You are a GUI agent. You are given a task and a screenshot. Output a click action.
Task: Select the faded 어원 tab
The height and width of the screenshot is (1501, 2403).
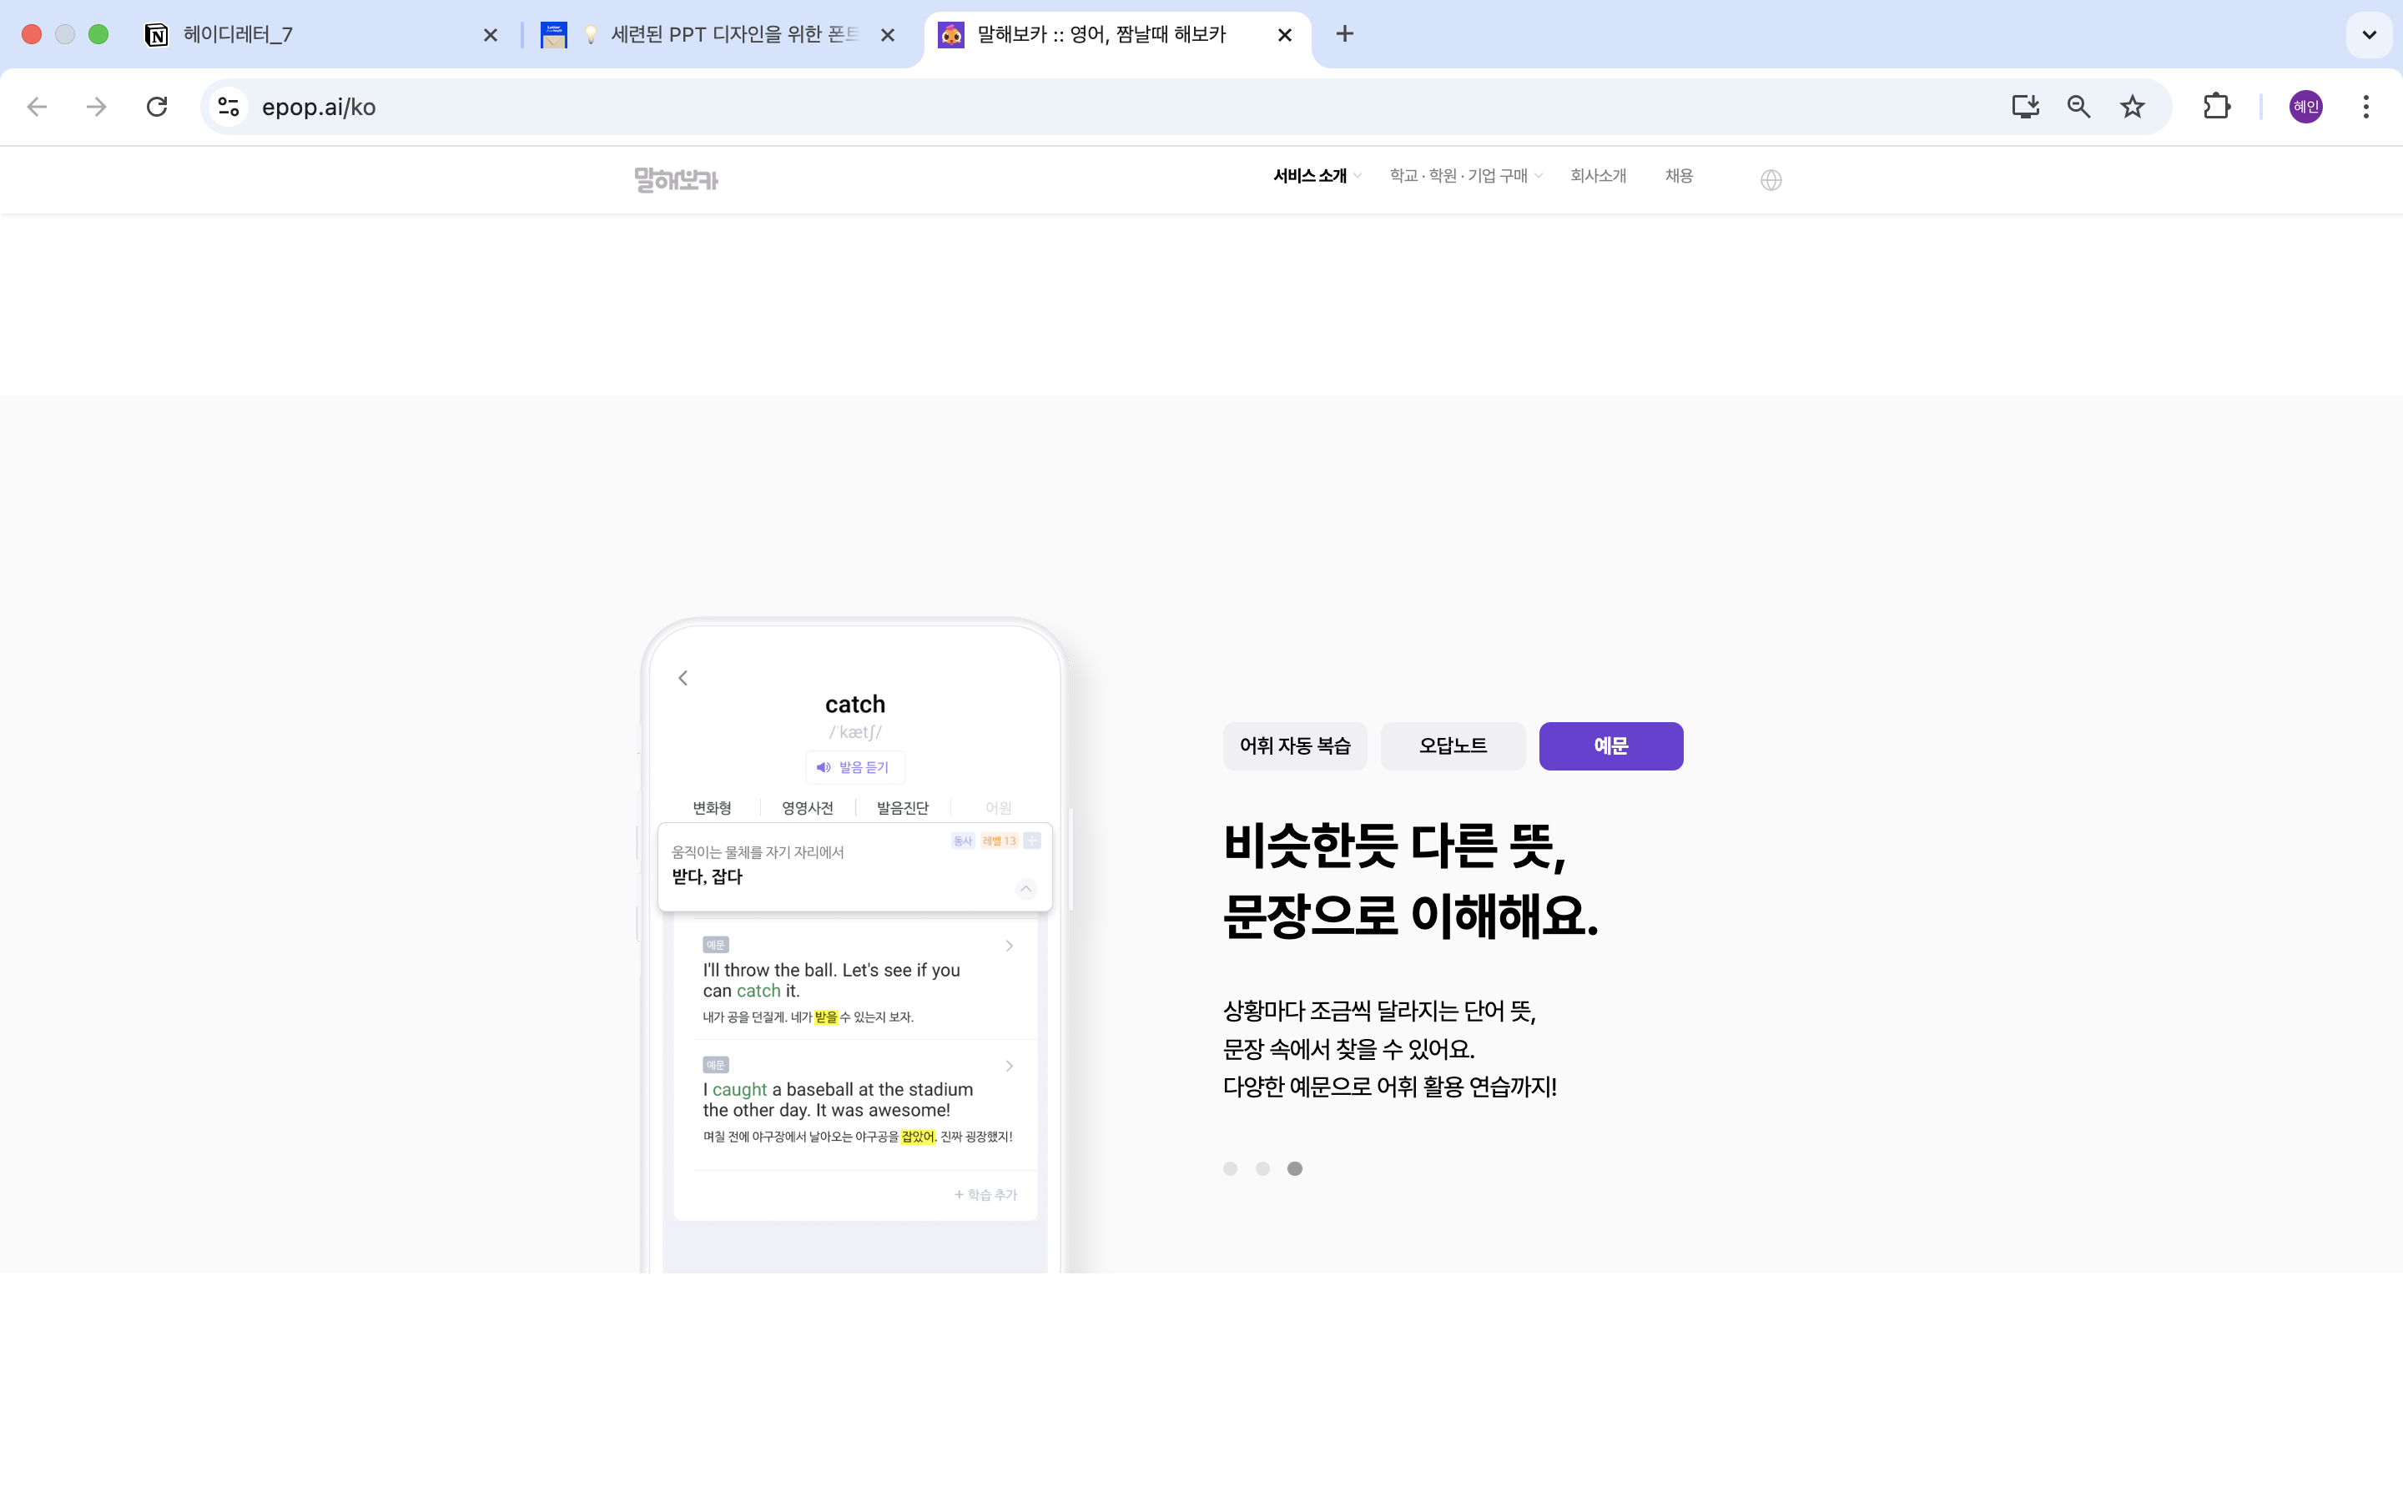pyautogui.click(x=998, y=807)
